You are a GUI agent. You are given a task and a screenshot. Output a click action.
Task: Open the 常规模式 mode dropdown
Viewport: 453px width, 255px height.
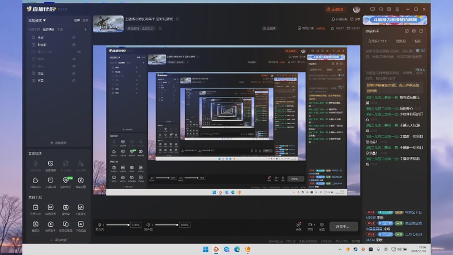(37, 20)
